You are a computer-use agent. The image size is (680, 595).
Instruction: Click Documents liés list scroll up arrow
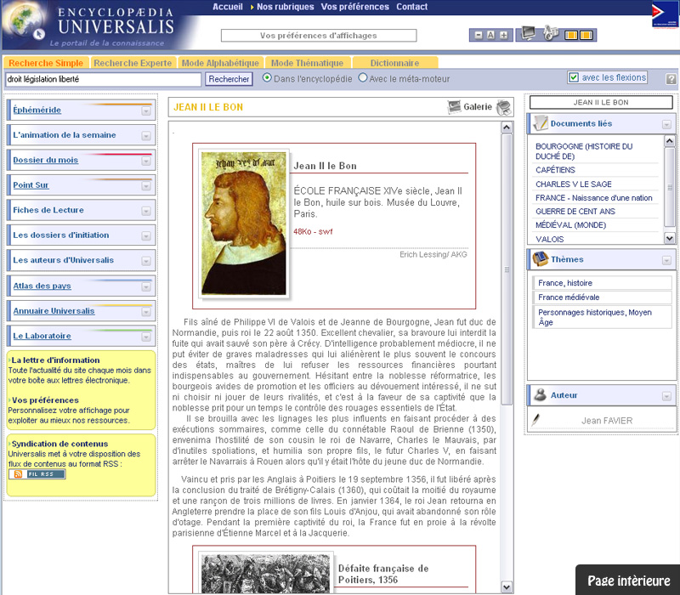click(x=670, y=141)
